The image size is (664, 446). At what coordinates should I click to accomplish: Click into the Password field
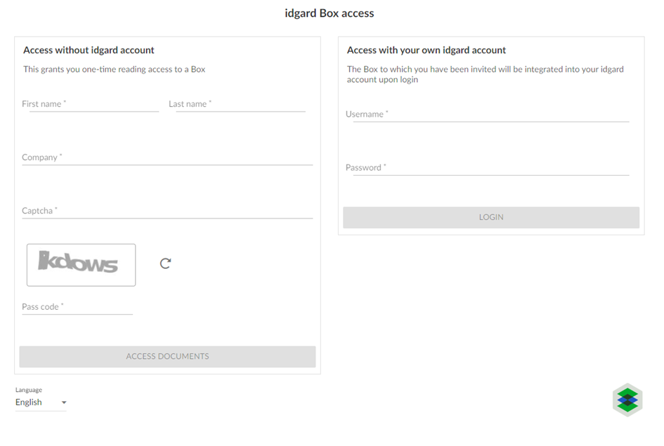pos(488,168)
